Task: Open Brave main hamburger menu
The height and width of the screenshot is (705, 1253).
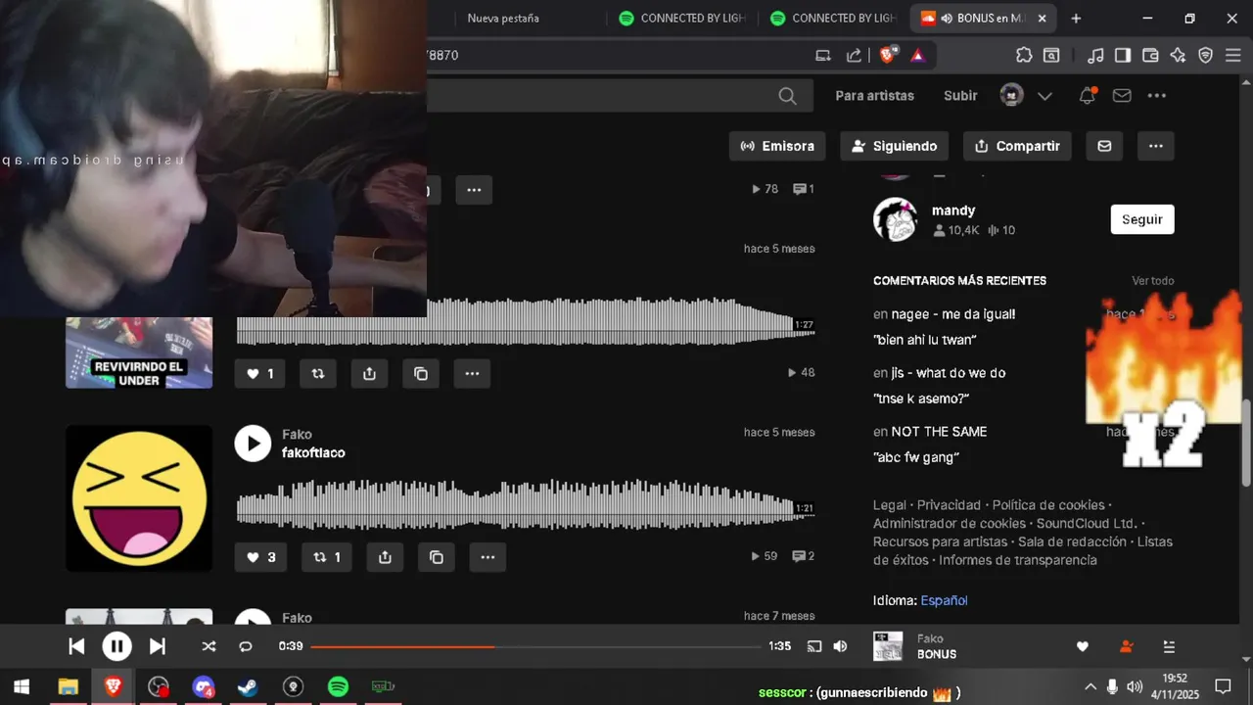Action: point(1232,55)
